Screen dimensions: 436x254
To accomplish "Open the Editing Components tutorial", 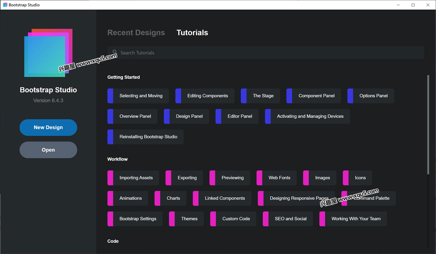I will coord(205,96).
